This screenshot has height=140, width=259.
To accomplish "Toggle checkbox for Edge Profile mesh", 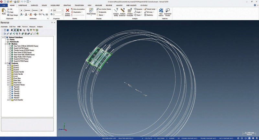I will tap(10, 57).
